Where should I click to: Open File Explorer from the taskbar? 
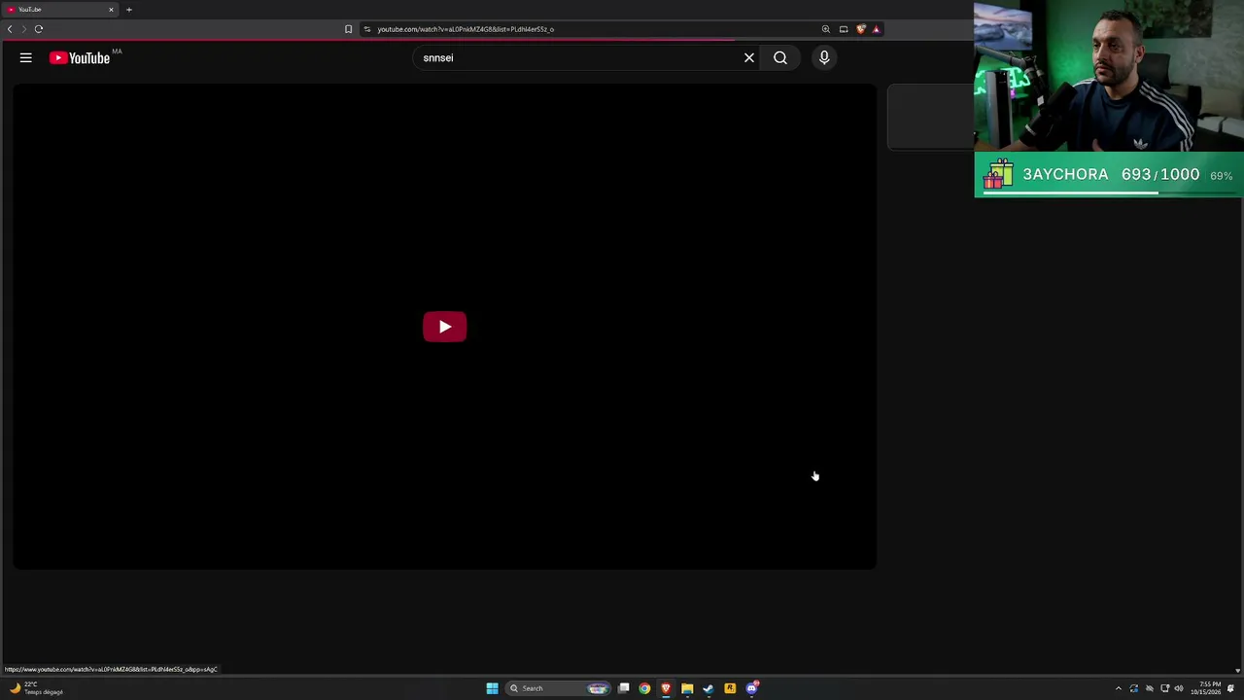pyautogui.click(x=687, y=688)
